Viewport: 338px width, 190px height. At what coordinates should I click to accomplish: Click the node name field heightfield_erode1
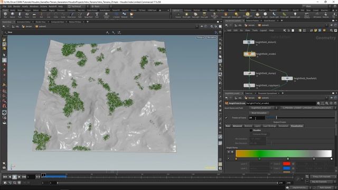(281, 103)
